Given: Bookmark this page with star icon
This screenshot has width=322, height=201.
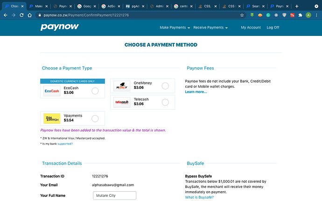Looking at the screenshot, I should click(x=242, y=15).
